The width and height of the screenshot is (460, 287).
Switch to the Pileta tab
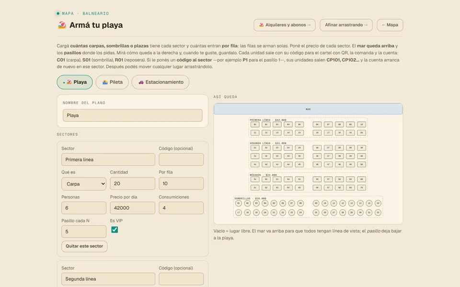point(112,82)
